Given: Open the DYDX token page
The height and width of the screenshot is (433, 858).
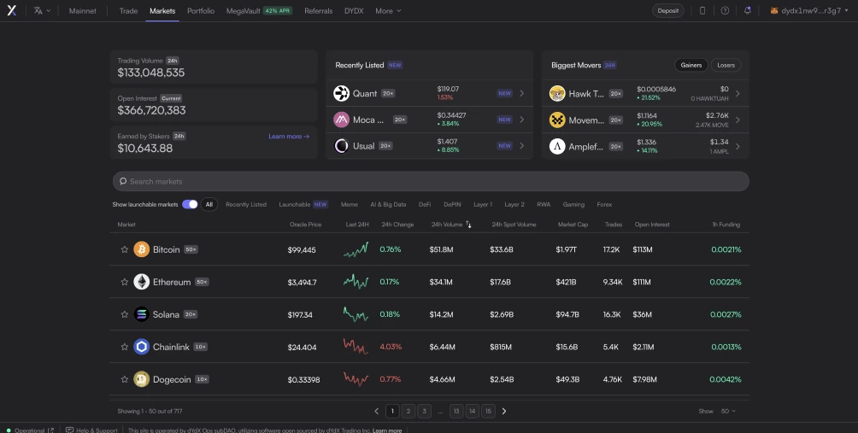Looking at the screenshot, I should tap(354, 10).
